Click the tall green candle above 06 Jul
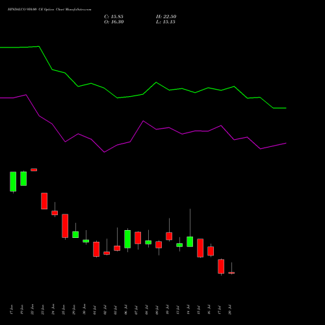The width and height of the screenshot is (325, 325). coord(127,239)
